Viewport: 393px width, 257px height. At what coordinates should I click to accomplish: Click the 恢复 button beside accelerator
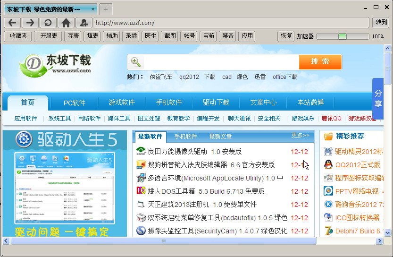pos(286,36)
